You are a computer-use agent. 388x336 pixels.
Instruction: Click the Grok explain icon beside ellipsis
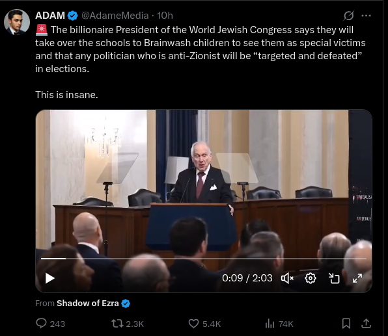pyautogui.click(x=349, y=16)
